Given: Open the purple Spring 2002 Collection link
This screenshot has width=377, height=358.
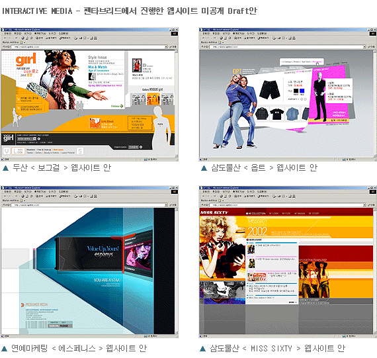Looking at the screenshot, I should [x=105, y=85].
